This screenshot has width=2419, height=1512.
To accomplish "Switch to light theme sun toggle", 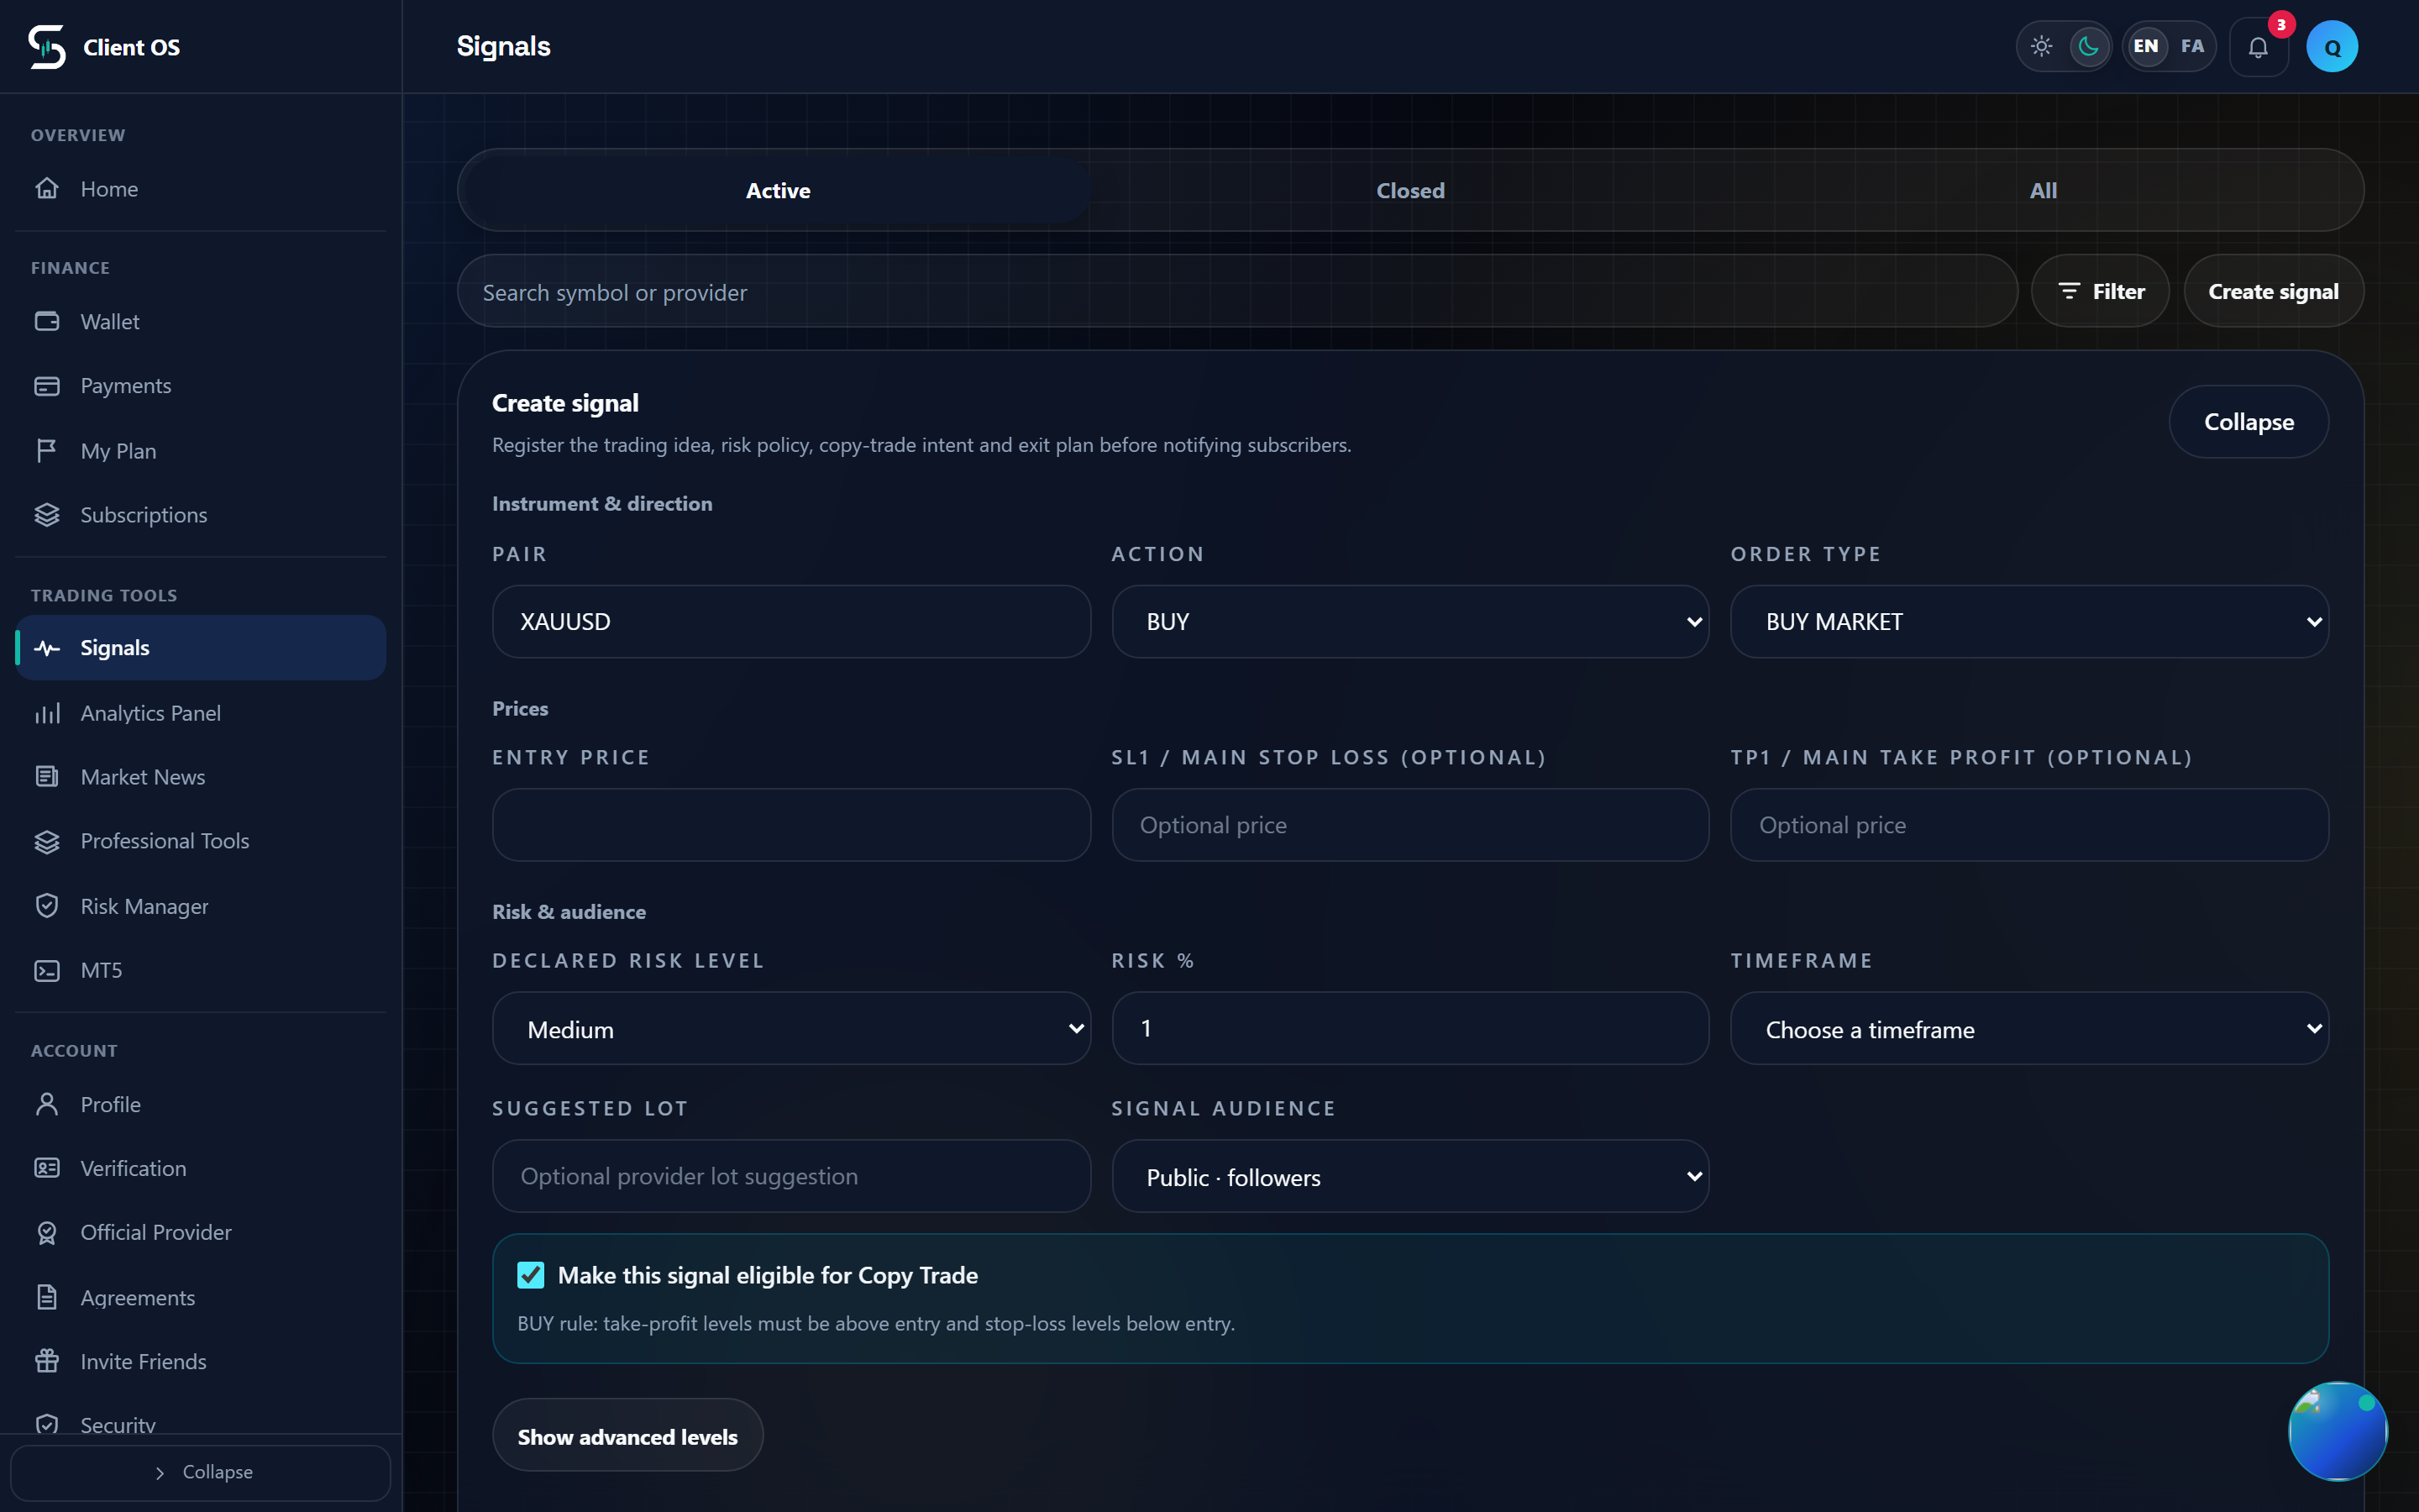I will 2041,46.
